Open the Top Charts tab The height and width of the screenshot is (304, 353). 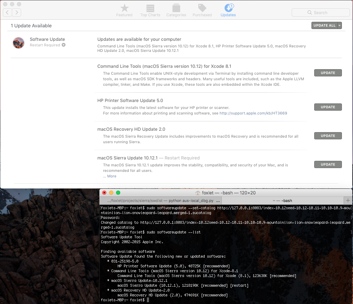coord(150,11)
